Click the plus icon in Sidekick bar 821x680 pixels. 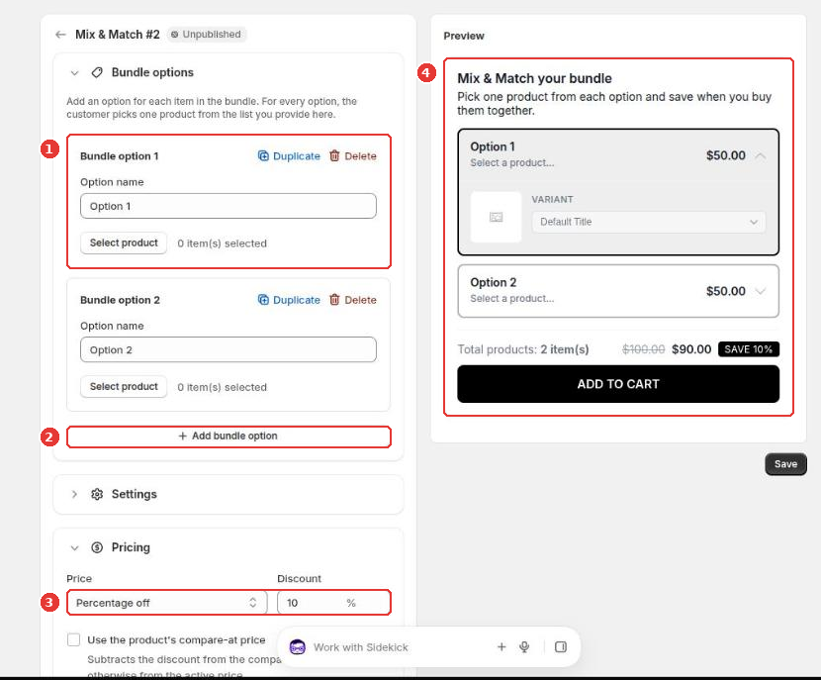pyautogui.click(x=502, y=647)
